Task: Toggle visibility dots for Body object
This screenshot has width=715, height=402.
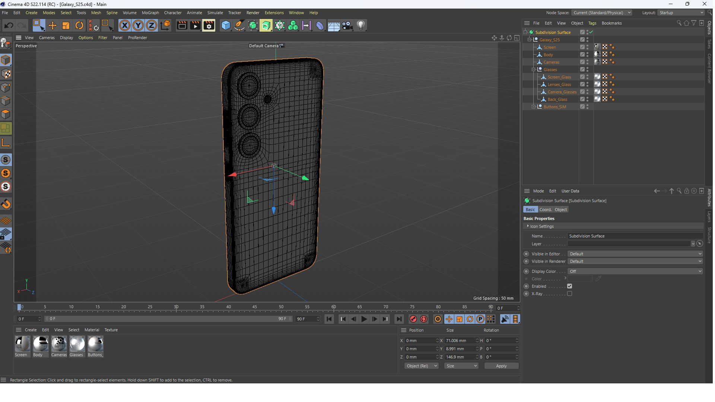Action: (587, 54)
